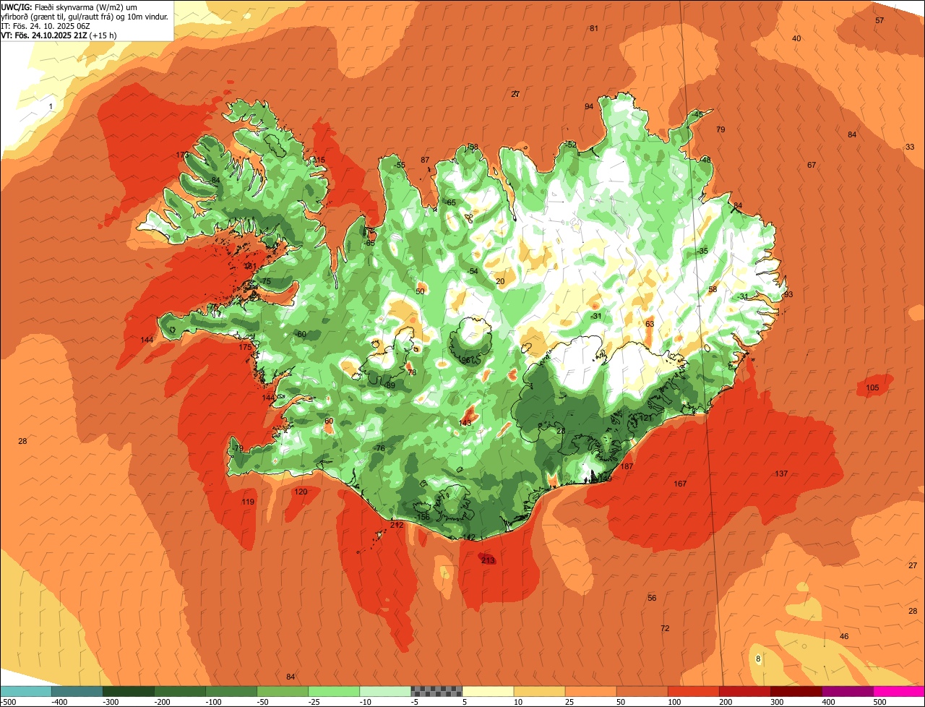Select the value 93 on the east coast

tap(788, 294)
